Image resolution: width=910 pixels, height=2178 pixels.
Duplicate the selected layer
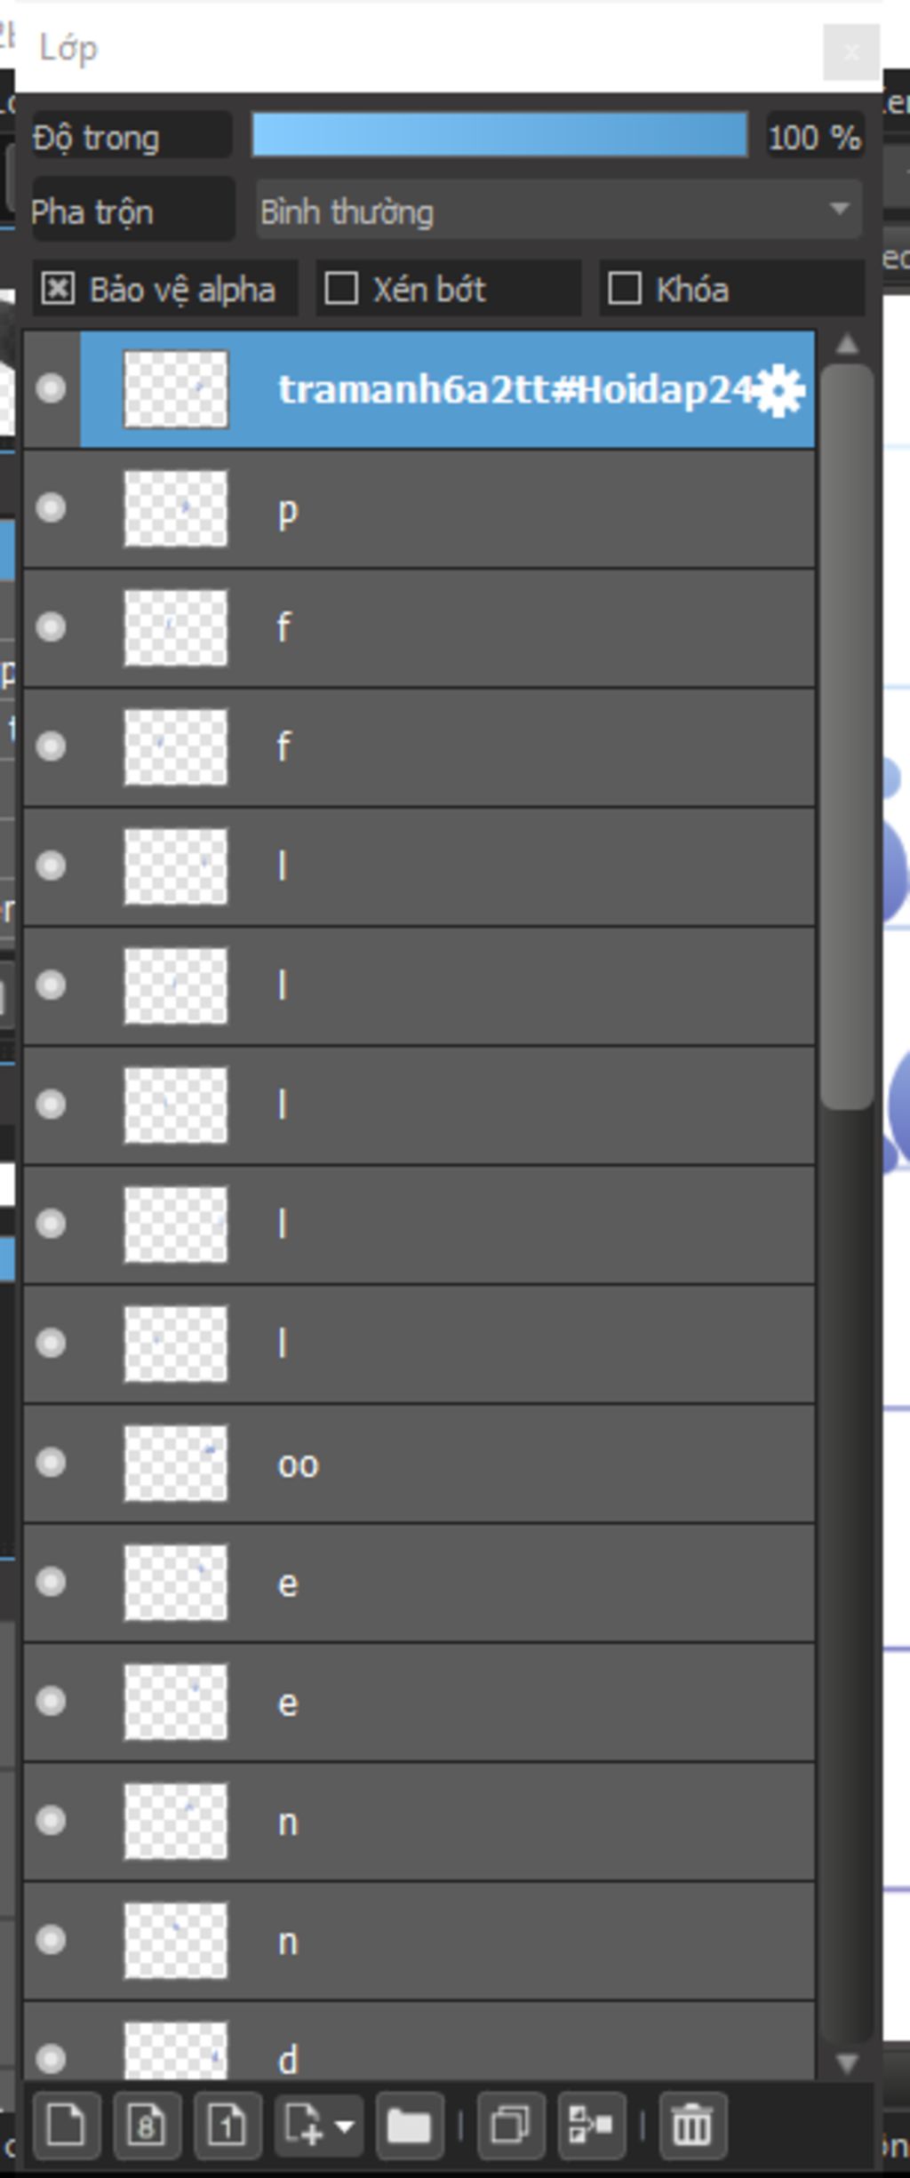(511, 2126)
